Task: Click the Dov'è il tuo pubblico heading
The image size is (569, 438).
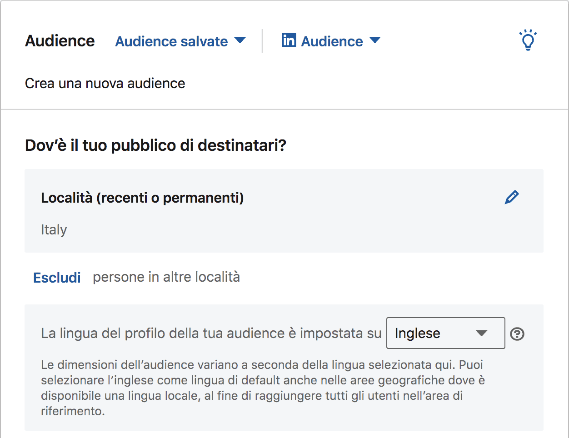Action: [155, 145]
